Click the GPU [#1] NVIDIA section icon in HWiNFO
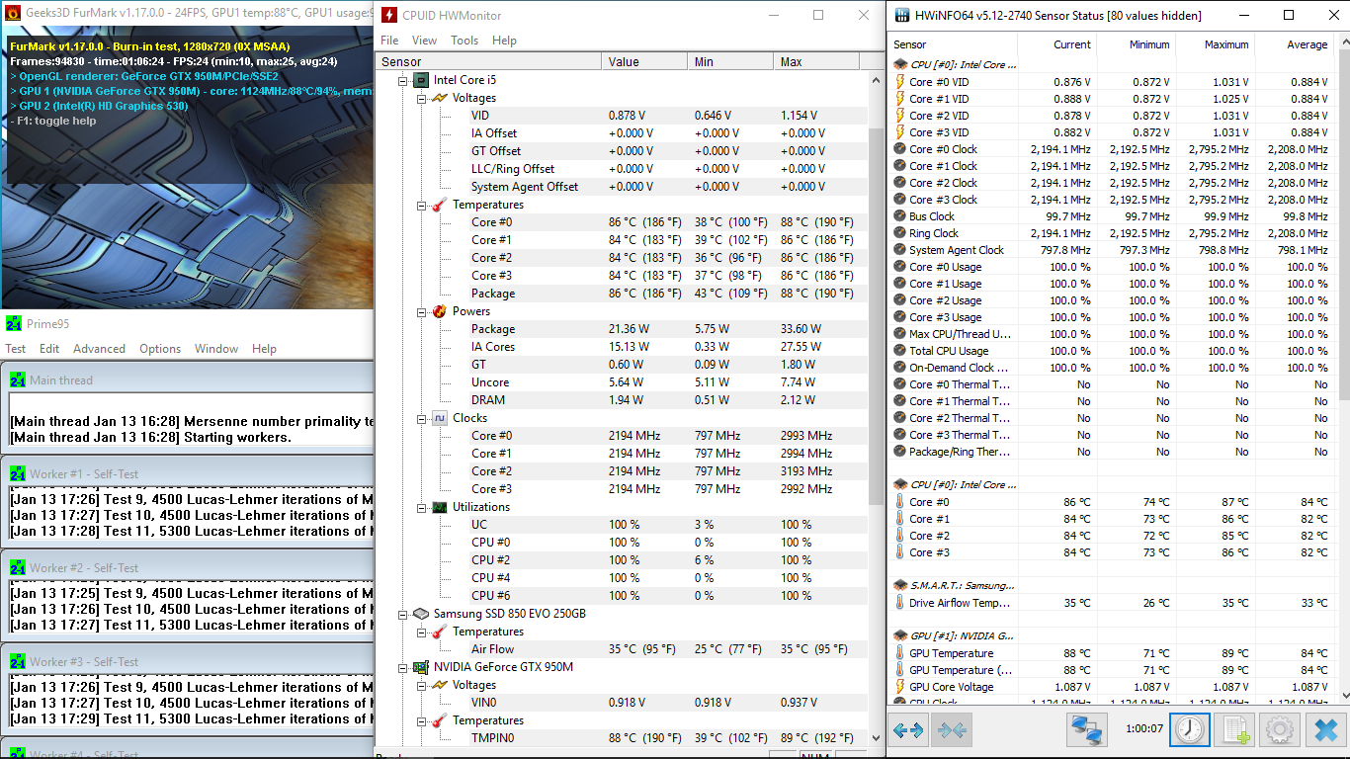Screen dimensions: 1350x759 click(899, 635)
